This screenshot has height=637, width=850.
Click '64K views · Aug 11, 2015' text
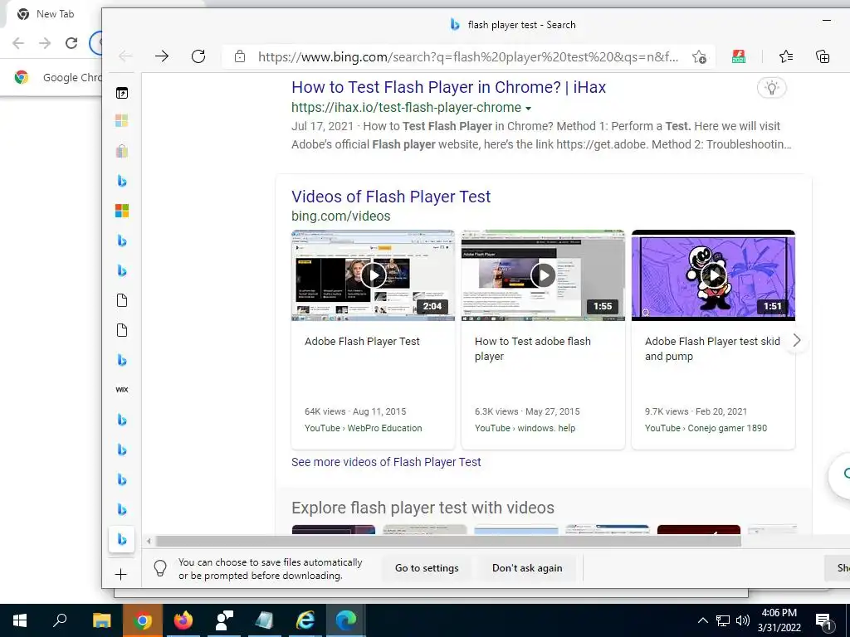[x=355, y=411]
